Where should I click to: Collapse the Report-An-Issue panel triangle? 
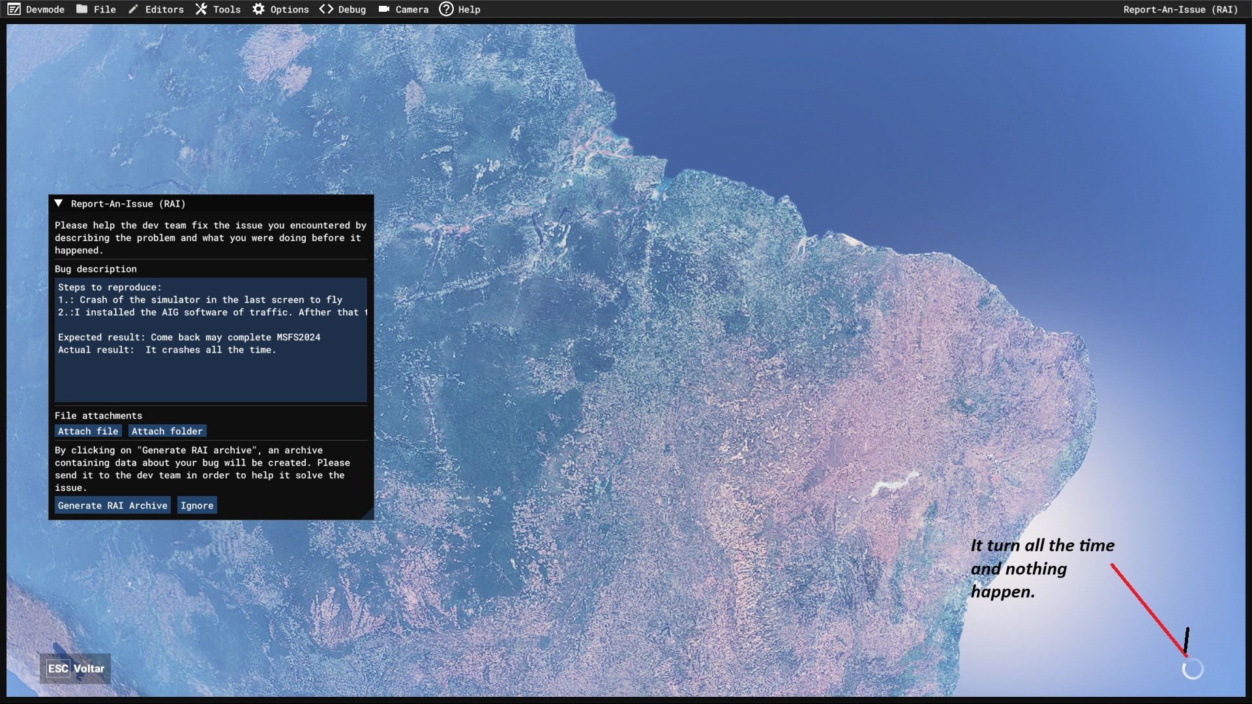tap(59, 203)
